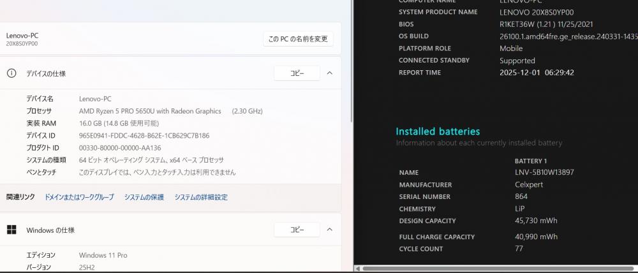638x273 pixels.
Task: Click the BATTERY 1 column header
Action: click(531, 161)
